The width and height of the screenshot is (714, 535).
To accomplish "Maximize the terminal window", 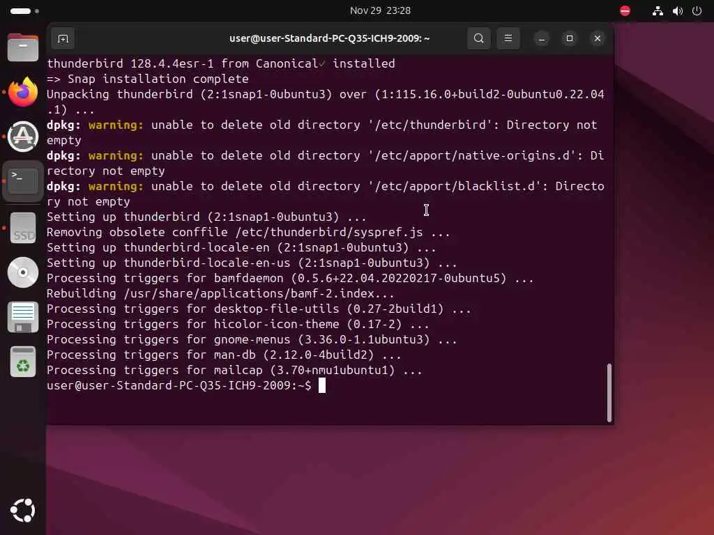I will [569, 38].
